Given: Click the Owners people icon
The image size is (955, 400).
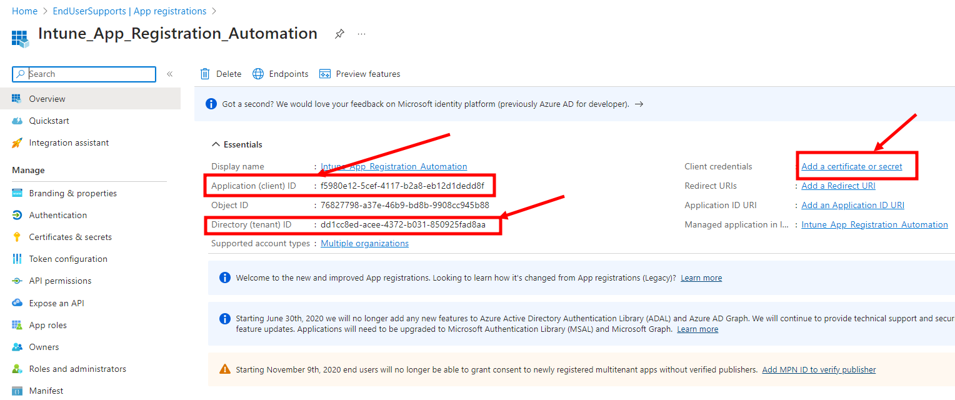Looking at the screenshot, I should coord(17,347).
